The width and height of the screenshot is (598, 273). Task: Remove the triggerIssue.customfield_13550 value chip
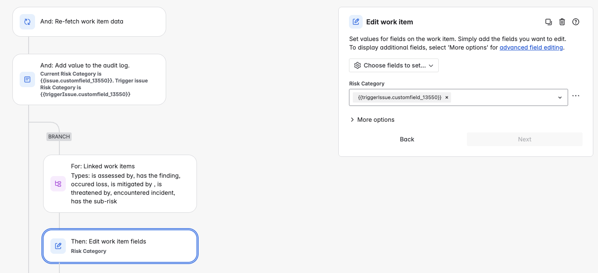pyautogui.click(x=447, y=97)
